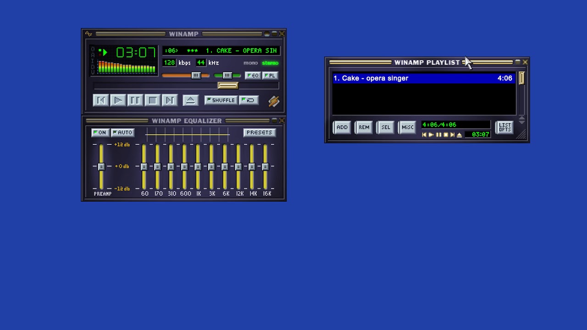
Task: Click the playlist mini Stop icon
Action: point(445,135)
